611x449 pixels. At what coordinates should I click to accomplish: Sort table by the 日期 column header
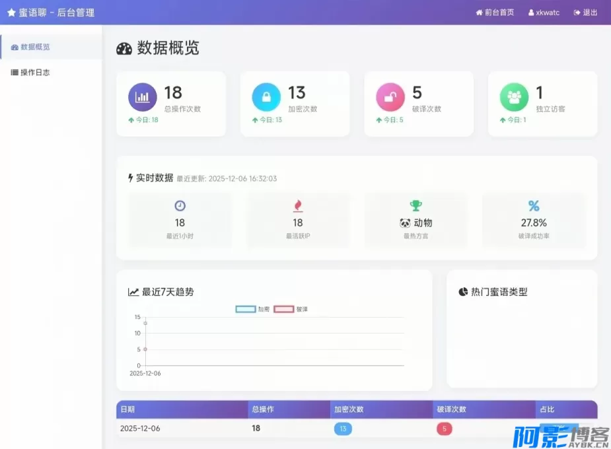pos(127,409)
